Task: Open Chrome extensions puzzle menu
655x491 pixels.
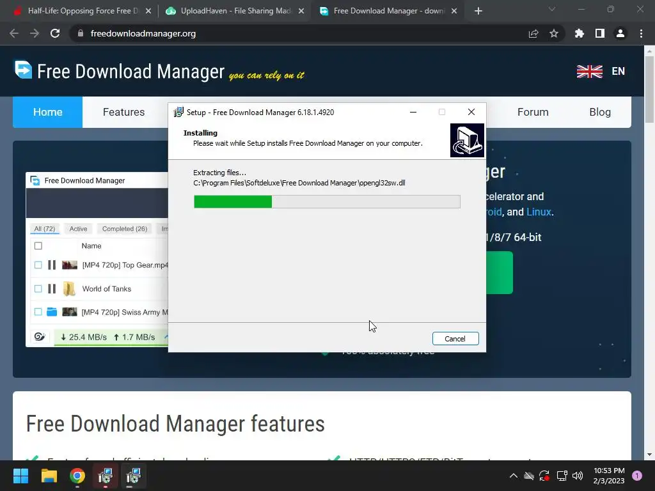Action: (x=579, y=33)
